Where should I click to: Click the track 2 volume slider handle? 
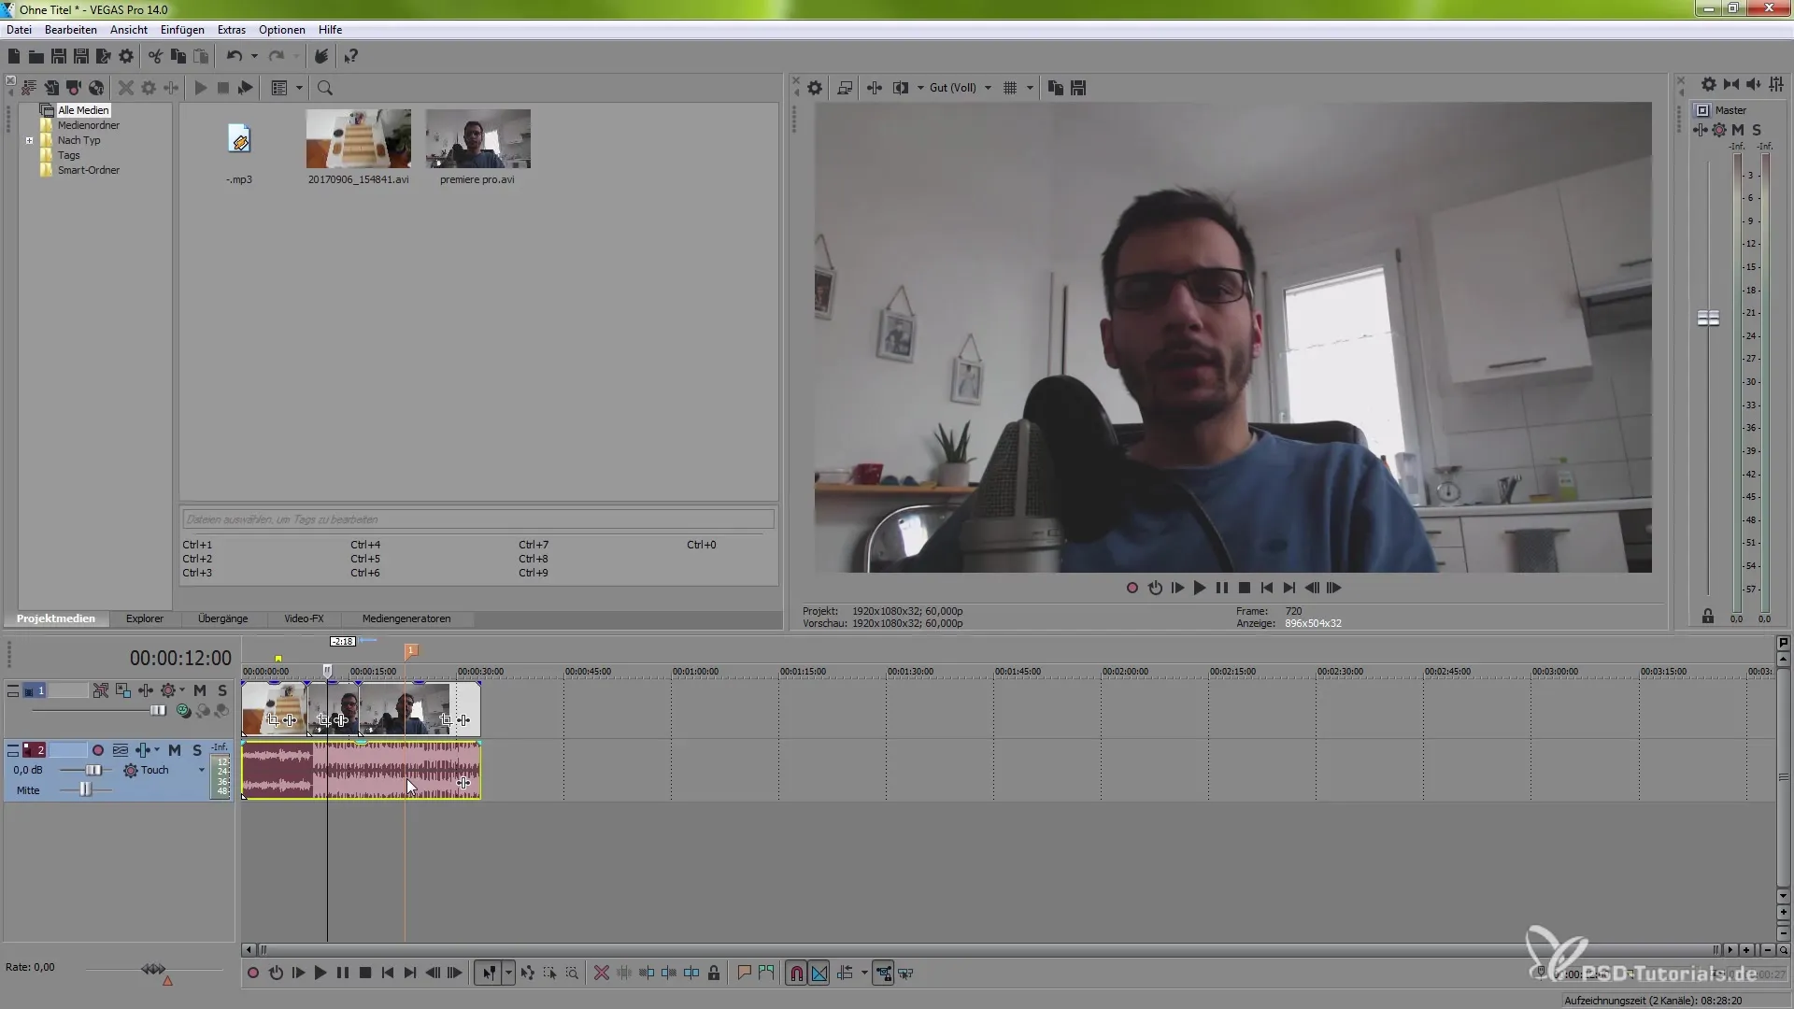point(93,771)
